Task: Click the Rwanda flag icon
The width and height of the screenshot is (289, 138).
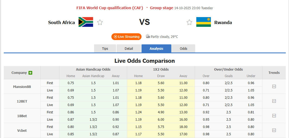Action: pos(204,22)
